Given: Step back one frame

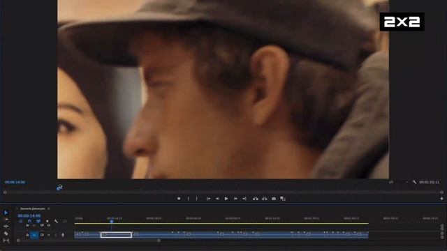Looking at the screenshot, I should 217,199.
